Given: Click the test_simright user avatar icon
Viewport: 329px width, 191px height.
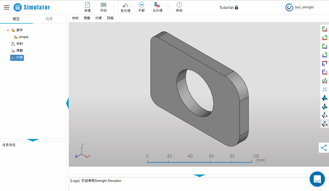Looking at the screenshot, I should click(x=289, y=7).
